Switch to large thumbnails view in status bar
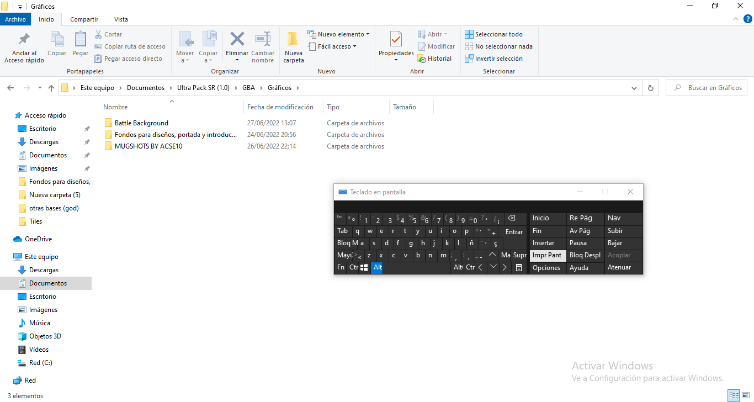 point(745,395)
